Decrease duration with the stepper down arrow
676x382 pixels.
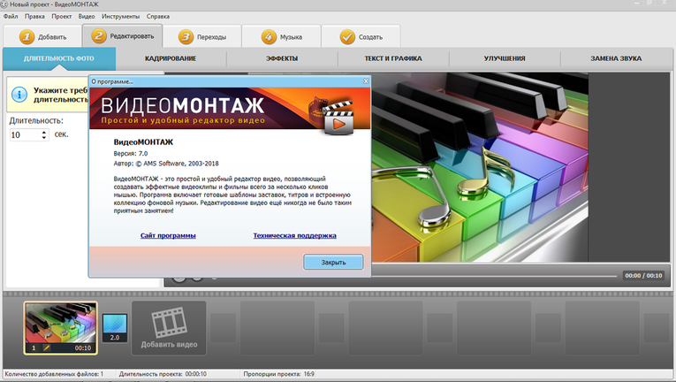[44, 138]
